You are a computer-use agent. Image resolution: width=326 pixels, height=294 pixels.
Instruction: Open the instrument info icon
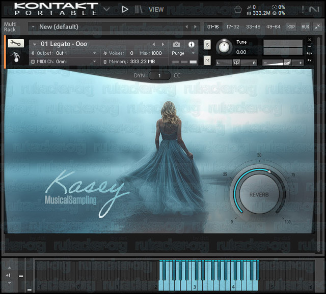click(x=192, y=44)
